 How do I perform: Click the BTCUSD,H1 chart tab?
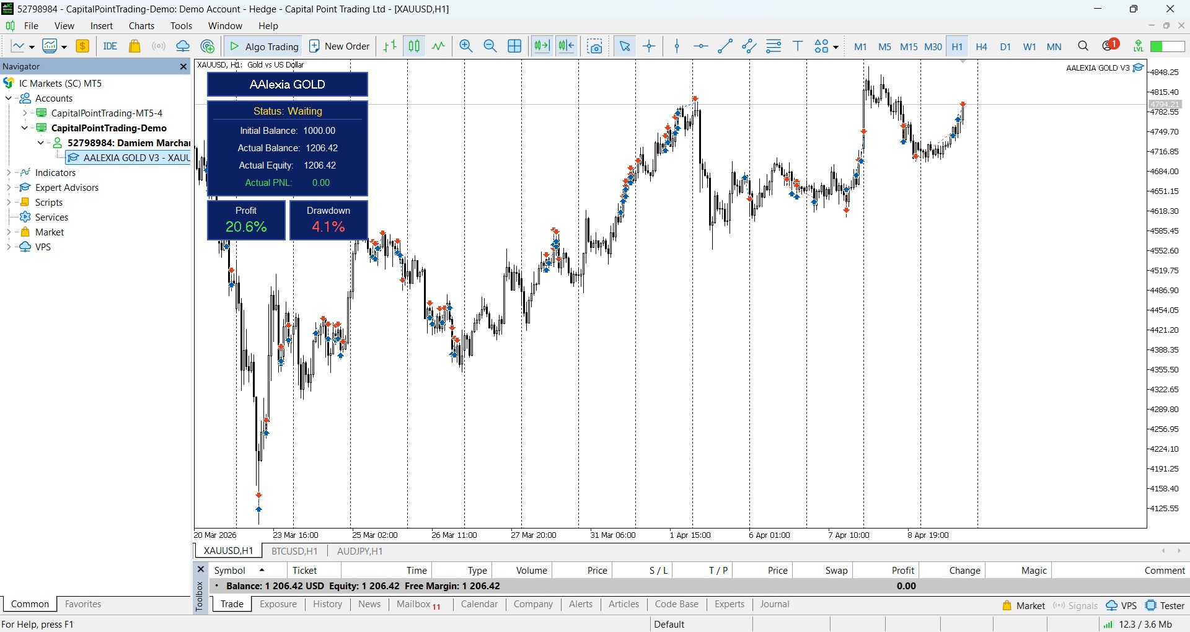point(294,551)
